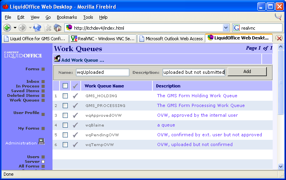This screenshot has height=180, width=286.
Task: Expand the Forward button history dropdown
Action: (x=30, y=28)
